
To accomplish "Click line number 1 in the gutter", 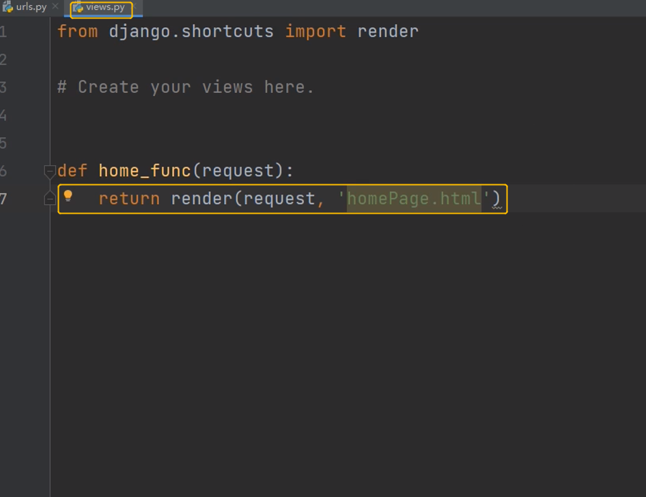I will [x=4, y=31].
